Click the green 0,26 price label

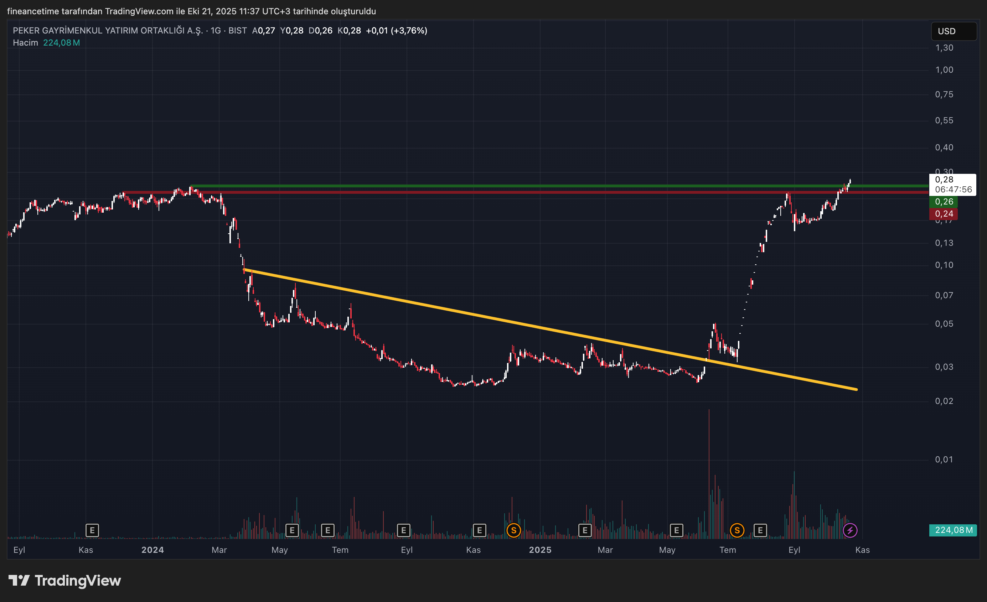943,202
